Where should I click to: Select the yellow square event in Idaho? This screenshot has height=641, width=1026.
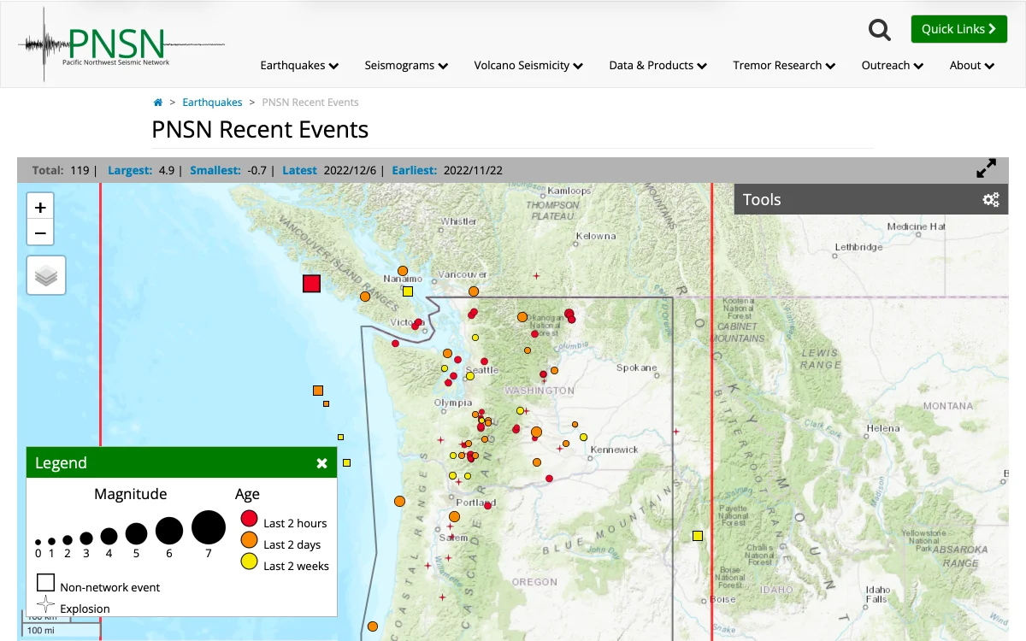click(x=698, y=536)
